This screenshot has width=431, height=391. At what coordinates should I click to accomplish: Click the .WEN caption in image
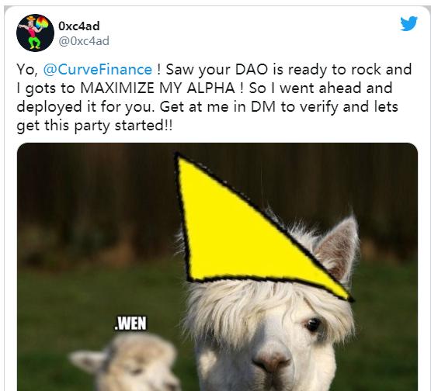click(x=130, y=324)
